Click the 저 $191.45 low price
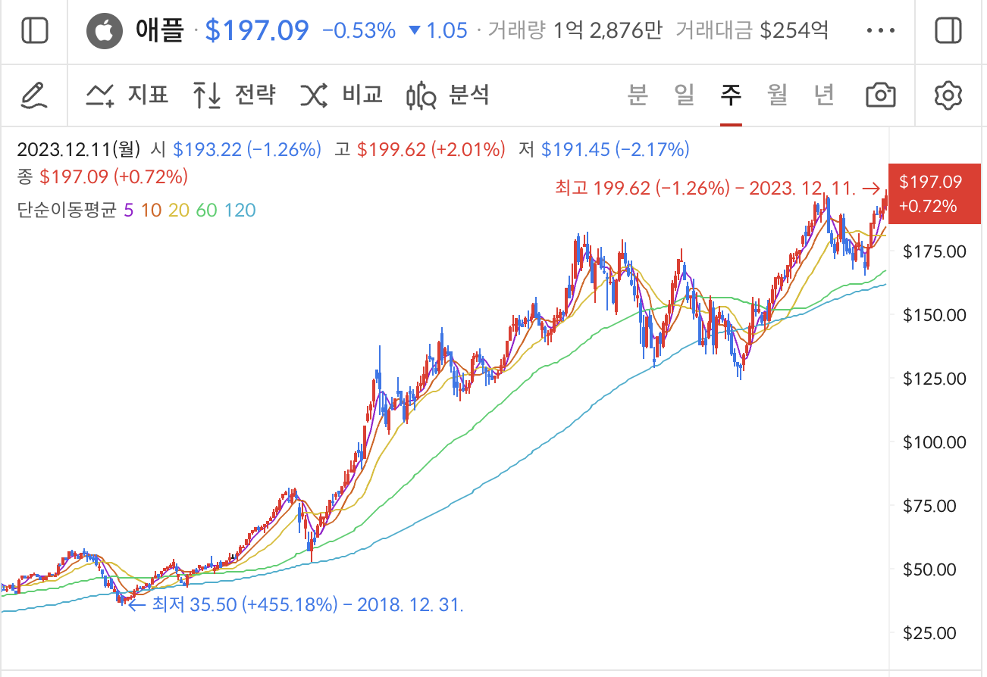 point(604,150)
